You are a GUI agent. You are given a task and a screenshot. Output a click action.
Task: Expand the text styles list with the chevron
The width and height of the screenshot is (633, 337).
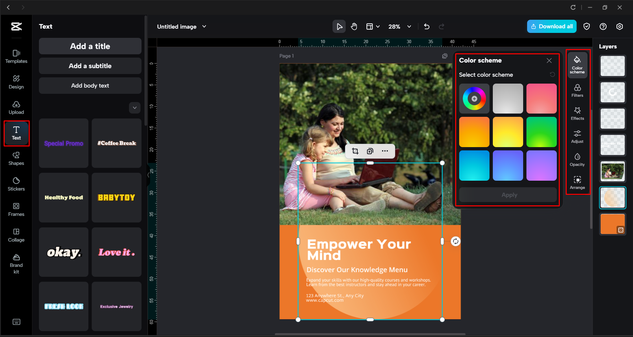(135, 108)
